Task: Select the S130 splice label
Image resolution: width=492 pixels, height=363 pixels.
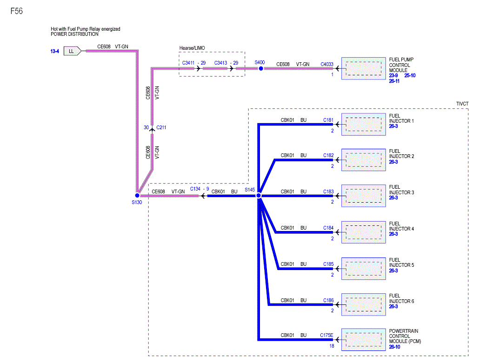Action: click(x=137, y=202)
